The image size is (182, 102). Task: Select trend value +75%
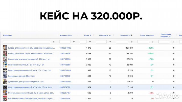click(151, 59)
